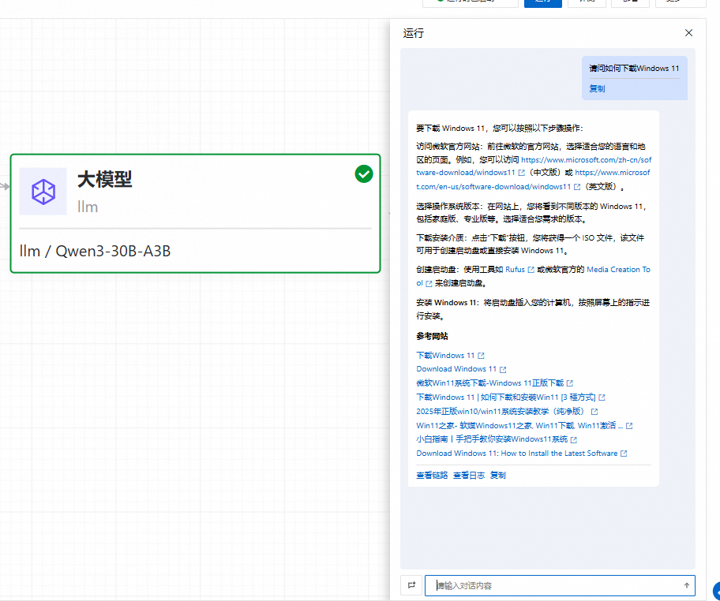Viewport: 720px width, 601px height.
Task: Open 查看日志 for the response
Action: coord(468,476)
